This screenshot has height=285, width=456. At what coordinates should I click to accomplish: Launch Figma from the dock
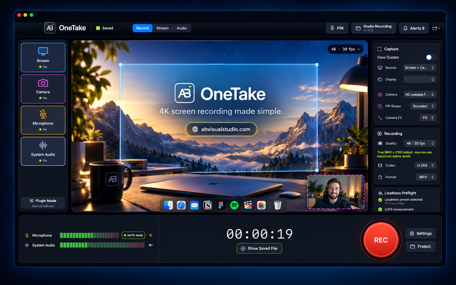click(221, 205)
